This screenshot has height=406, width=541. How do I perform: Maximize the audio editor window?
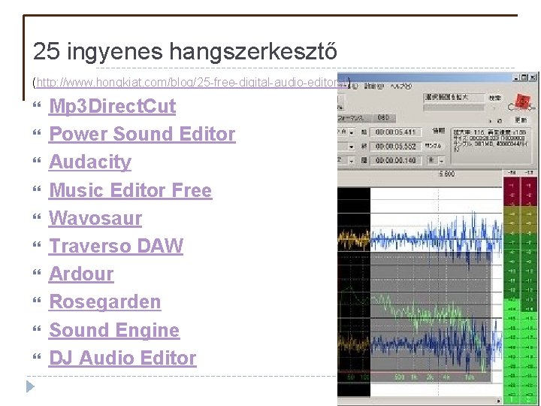524,77
